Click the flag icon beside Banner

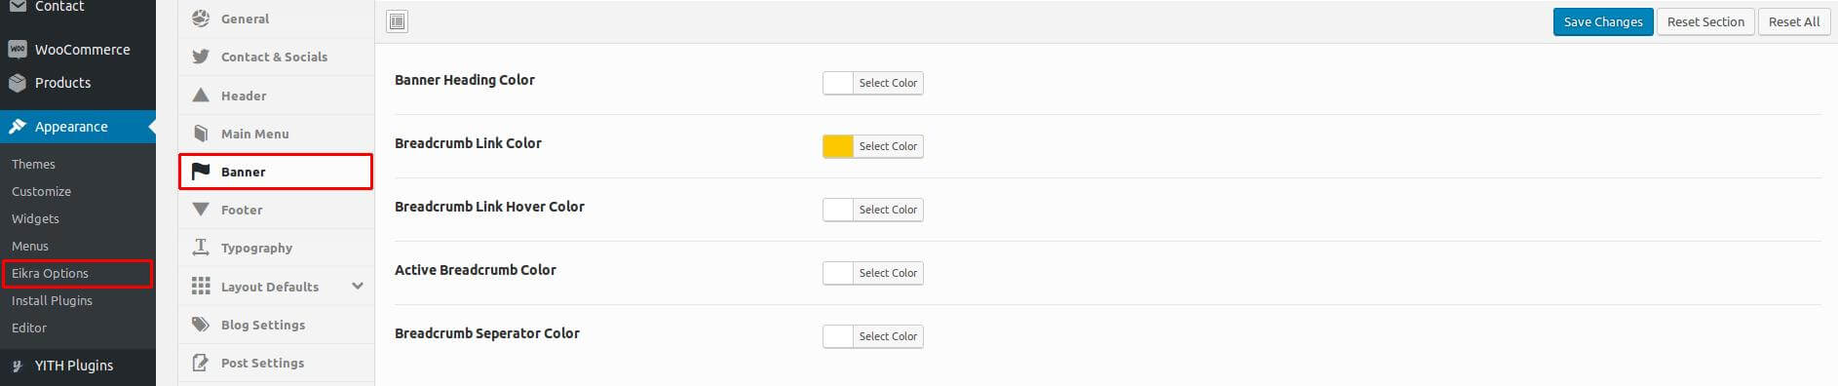pyautogui.click(x=201, y=172)
